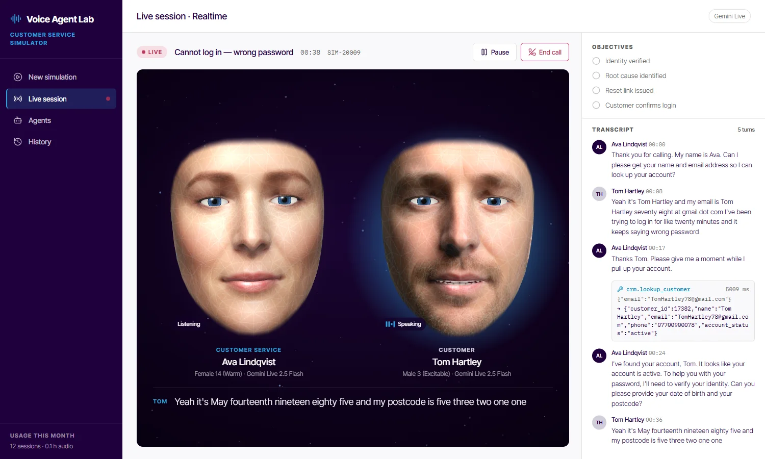This screenshot has width=765, height=459.
Task: Click the History clock icon
Action: pyautogui.click(x=18, y=142)
